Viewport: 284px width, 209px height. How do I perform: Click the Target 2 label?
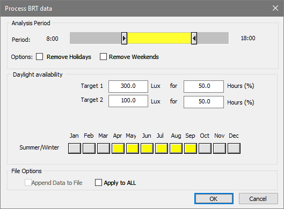click(x=92, y=100)
